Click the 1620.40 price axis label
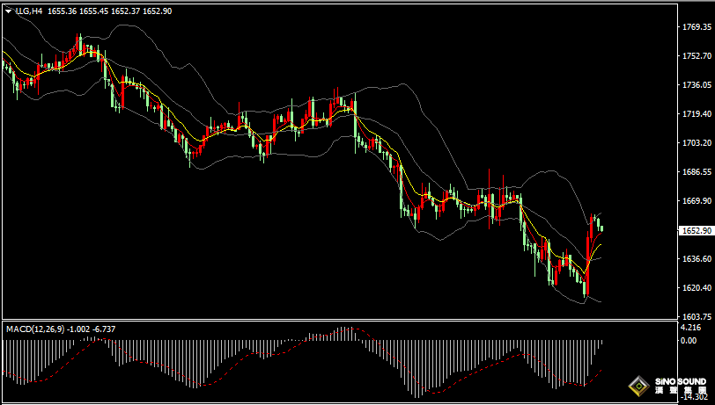Screen dimensions: 715x405 pyautogui.click(x=697, y=287)
